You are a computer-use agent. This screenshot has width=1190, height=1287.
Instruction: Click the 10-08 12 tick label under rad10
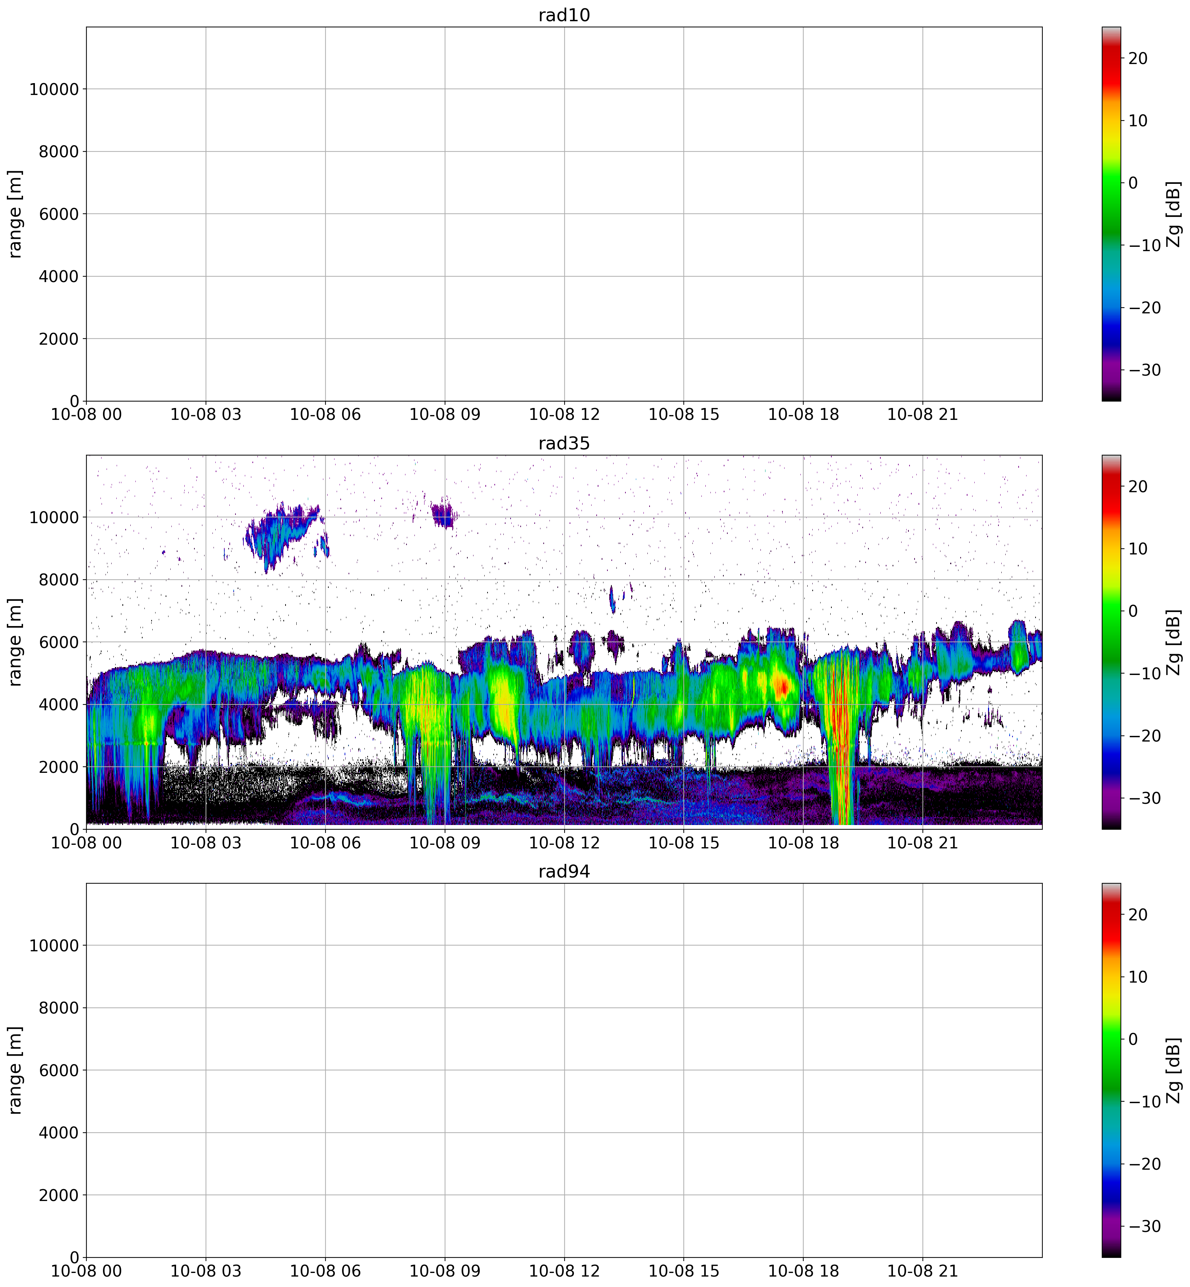point(564,414)
